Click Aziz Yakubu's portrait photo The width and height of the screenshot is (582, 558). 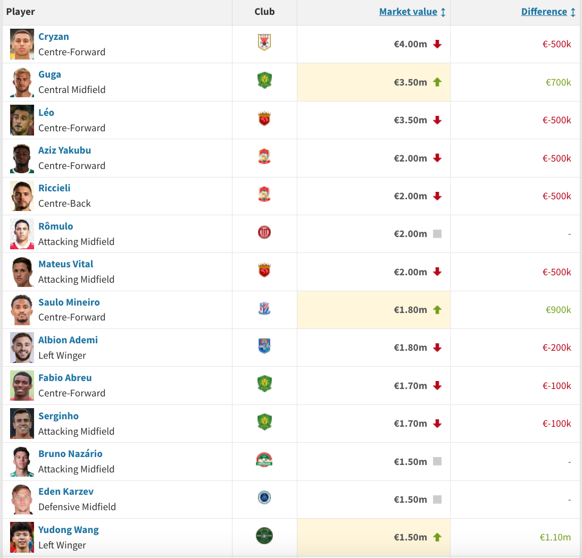point(22,158)
